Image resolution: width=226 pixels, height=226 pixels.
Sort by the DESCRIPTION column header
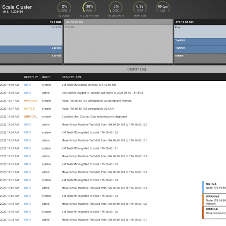point(71,77)
